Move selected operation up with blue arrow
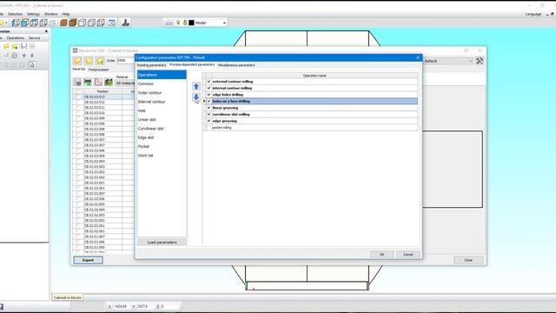This screenshot has height=313, width=556. pyautogui.click(x=196, y=86)
